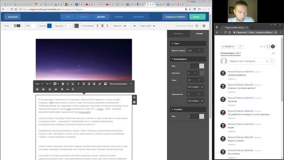Open the font size 14 dropdown
The width and height of the screenshot is (284, 160).
(48, 84)
